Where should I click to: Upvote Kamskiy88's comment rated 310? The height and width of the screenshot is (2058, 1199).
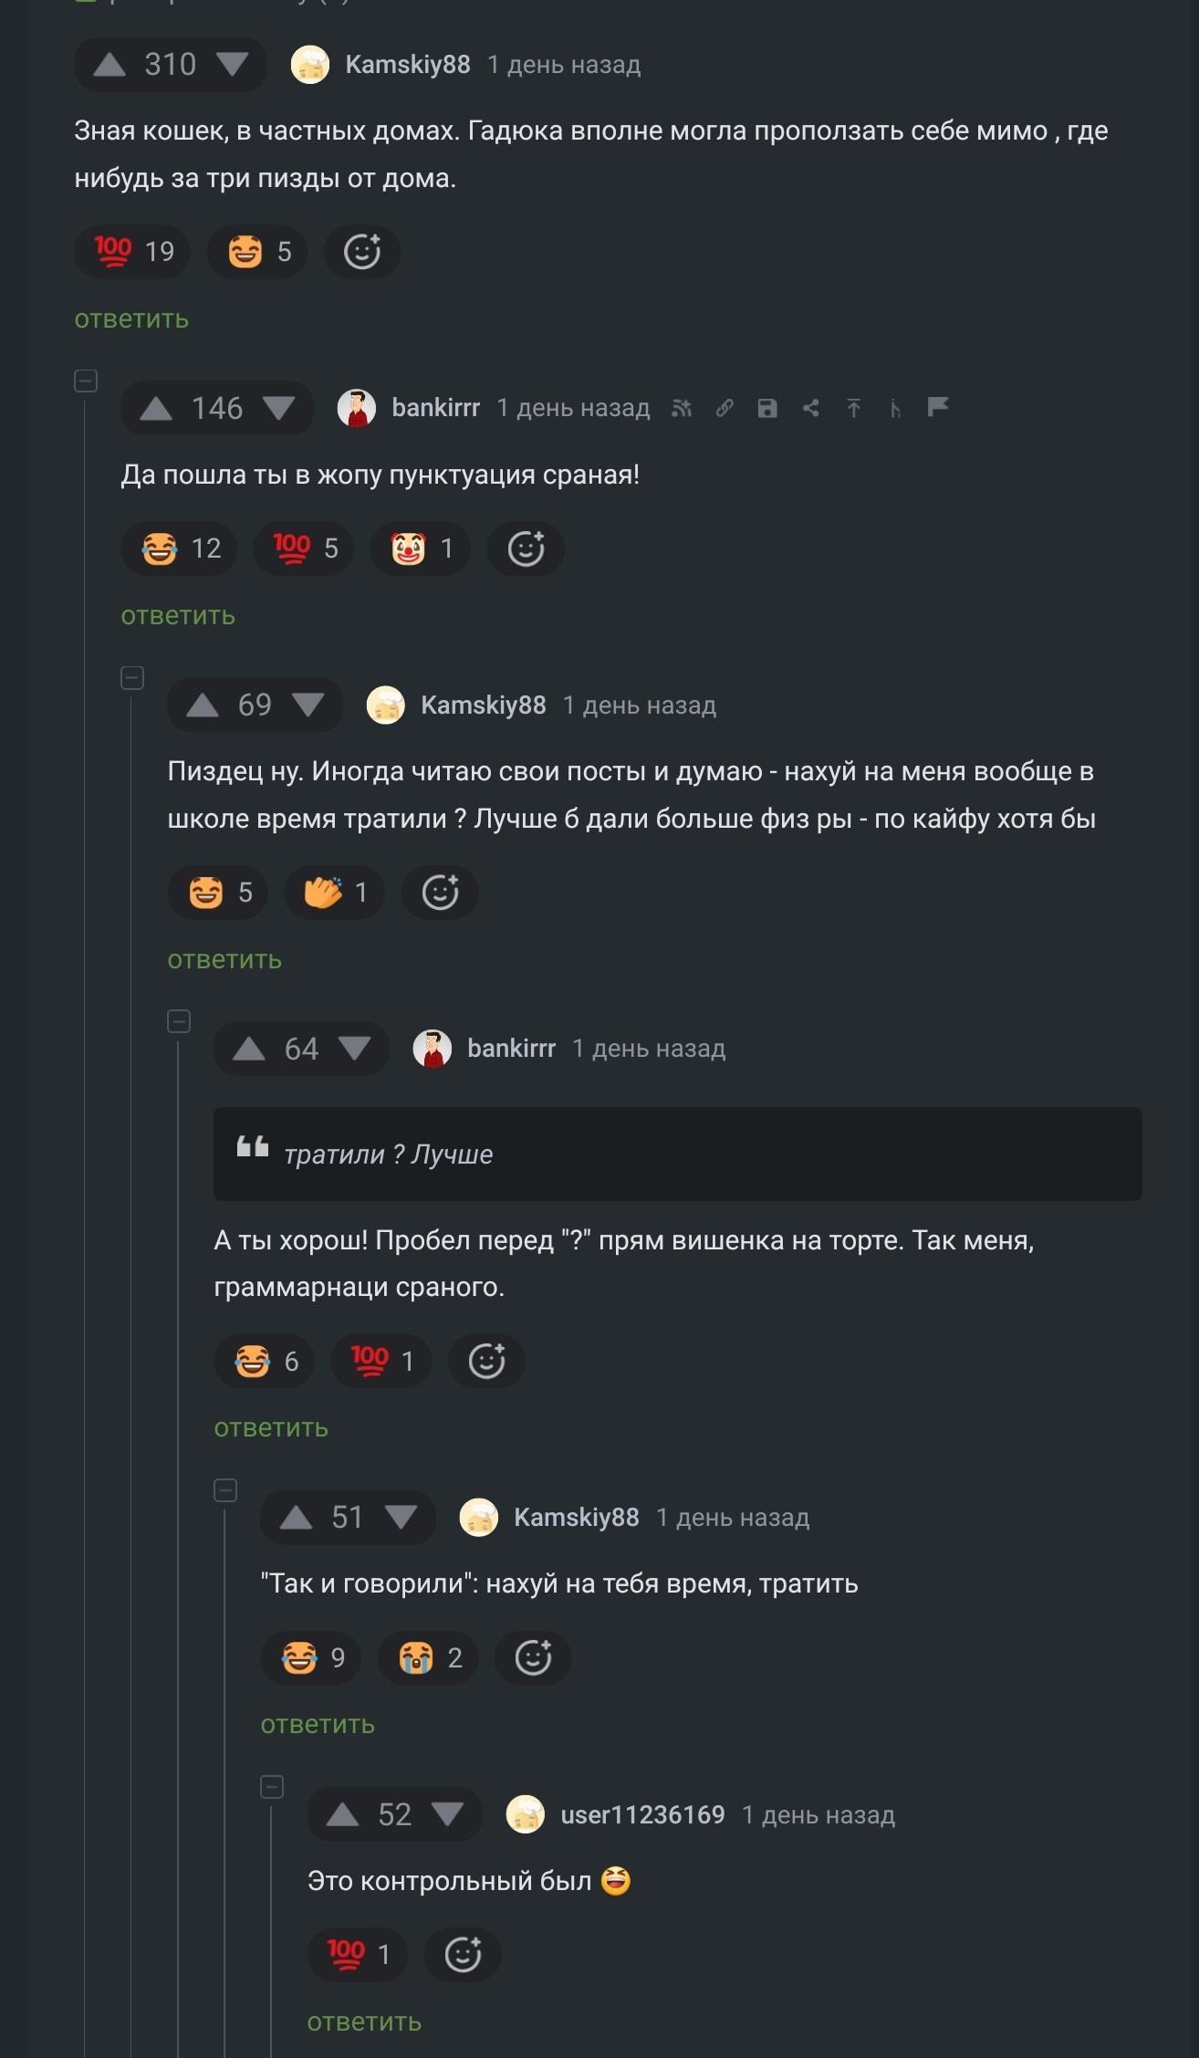[x=109, y=65]
